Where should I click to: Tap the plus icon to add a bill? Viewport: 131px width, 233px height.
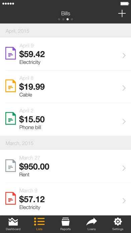click(122, 13)
